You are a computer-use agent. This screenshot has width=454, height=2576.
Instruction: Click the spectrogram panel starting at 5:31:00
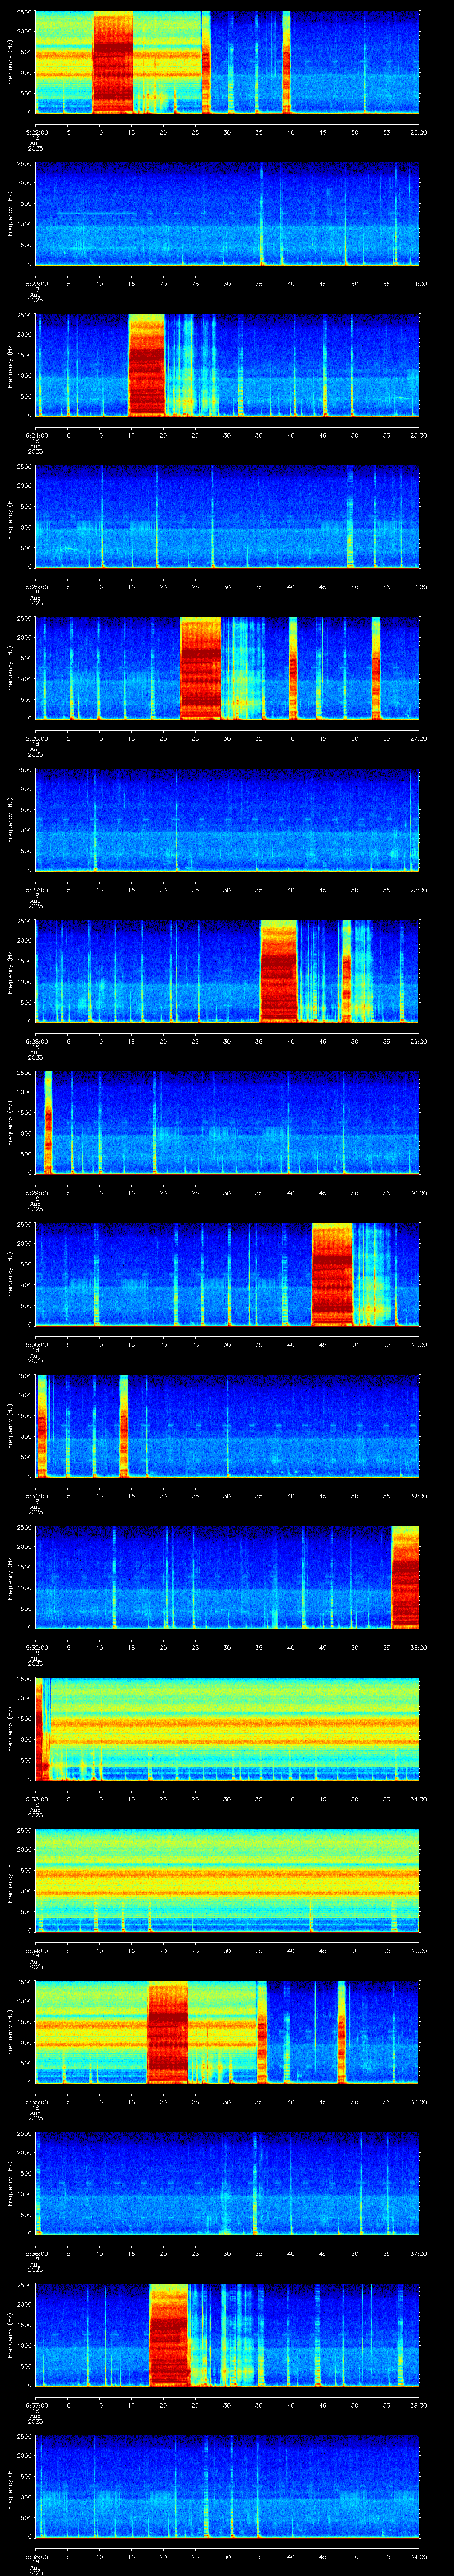[x=227, y=1426]
